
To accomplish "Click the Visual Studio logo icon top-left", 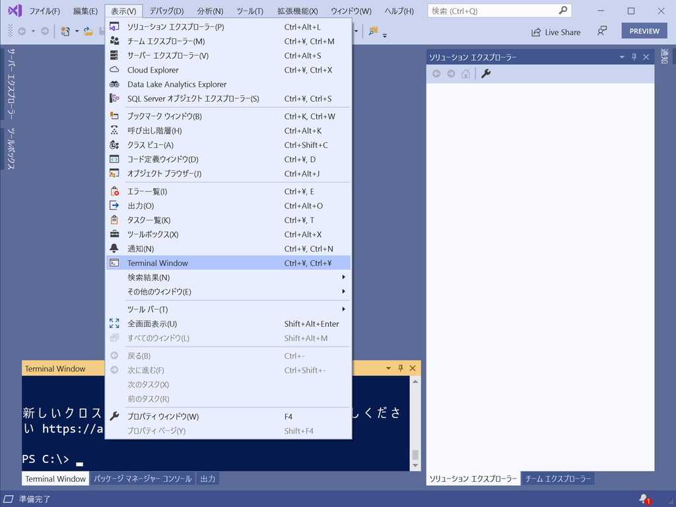I will click(15, 11).
